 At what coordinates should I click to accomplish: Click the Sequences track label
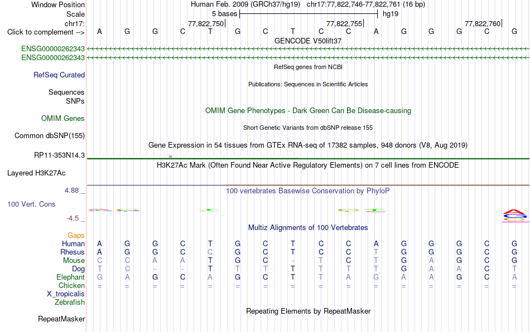pos(66,92)
